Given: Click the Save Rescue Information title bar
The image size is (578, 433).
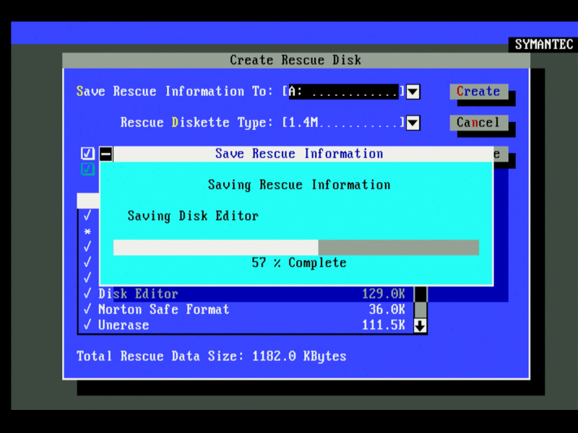Looking at the screenshot, I should click(x=303, y=154).
